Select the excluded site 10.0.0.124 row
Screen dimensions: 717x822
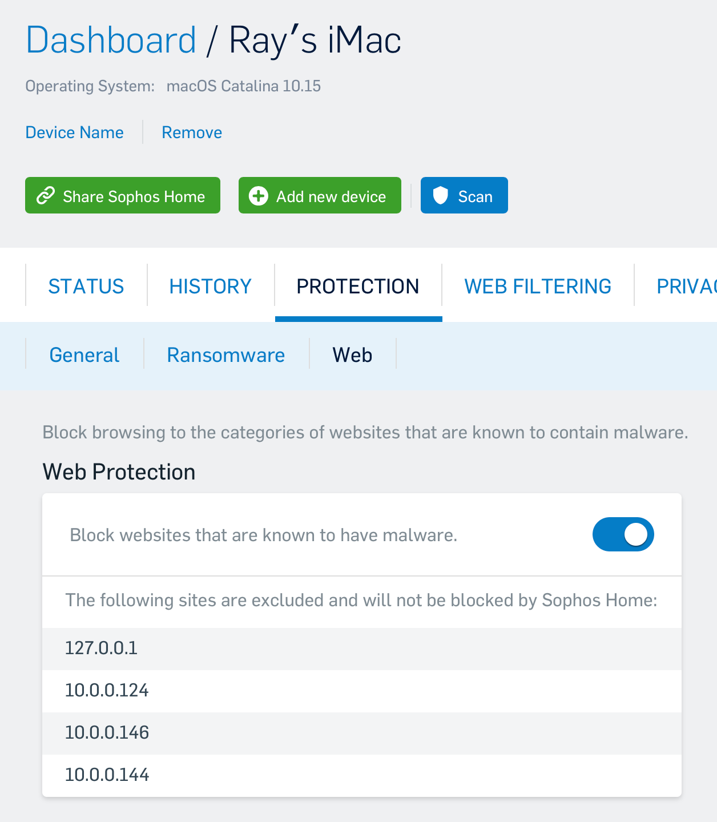tap(362, 691)
